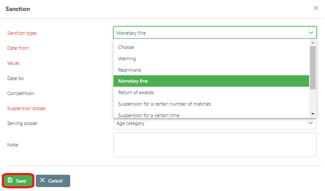
Task: Click the 'Date from:' field label
Action: [x=19, y=48]
